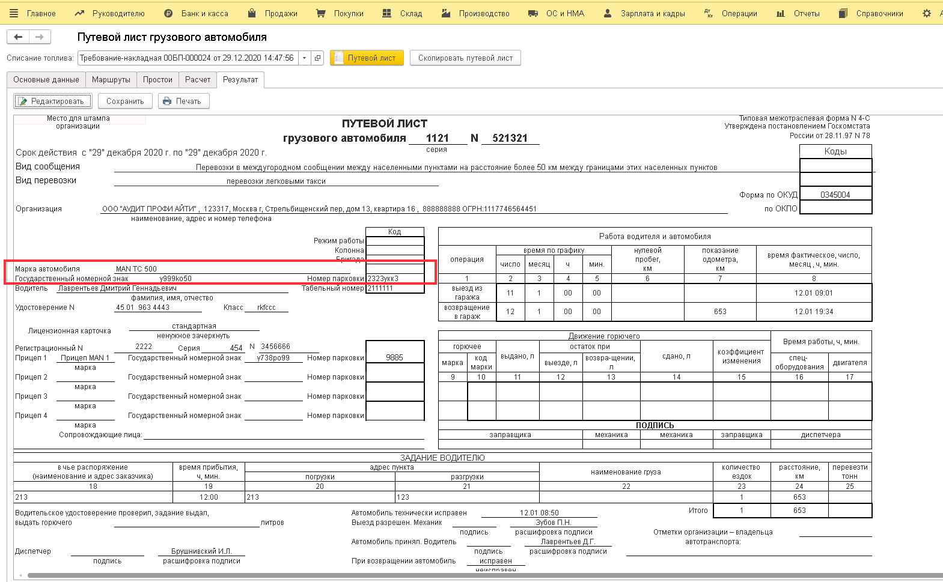This screenshot has width=943, height=582.
Task: Switch to Расчет tab
Action: click(x=198, y=79)
